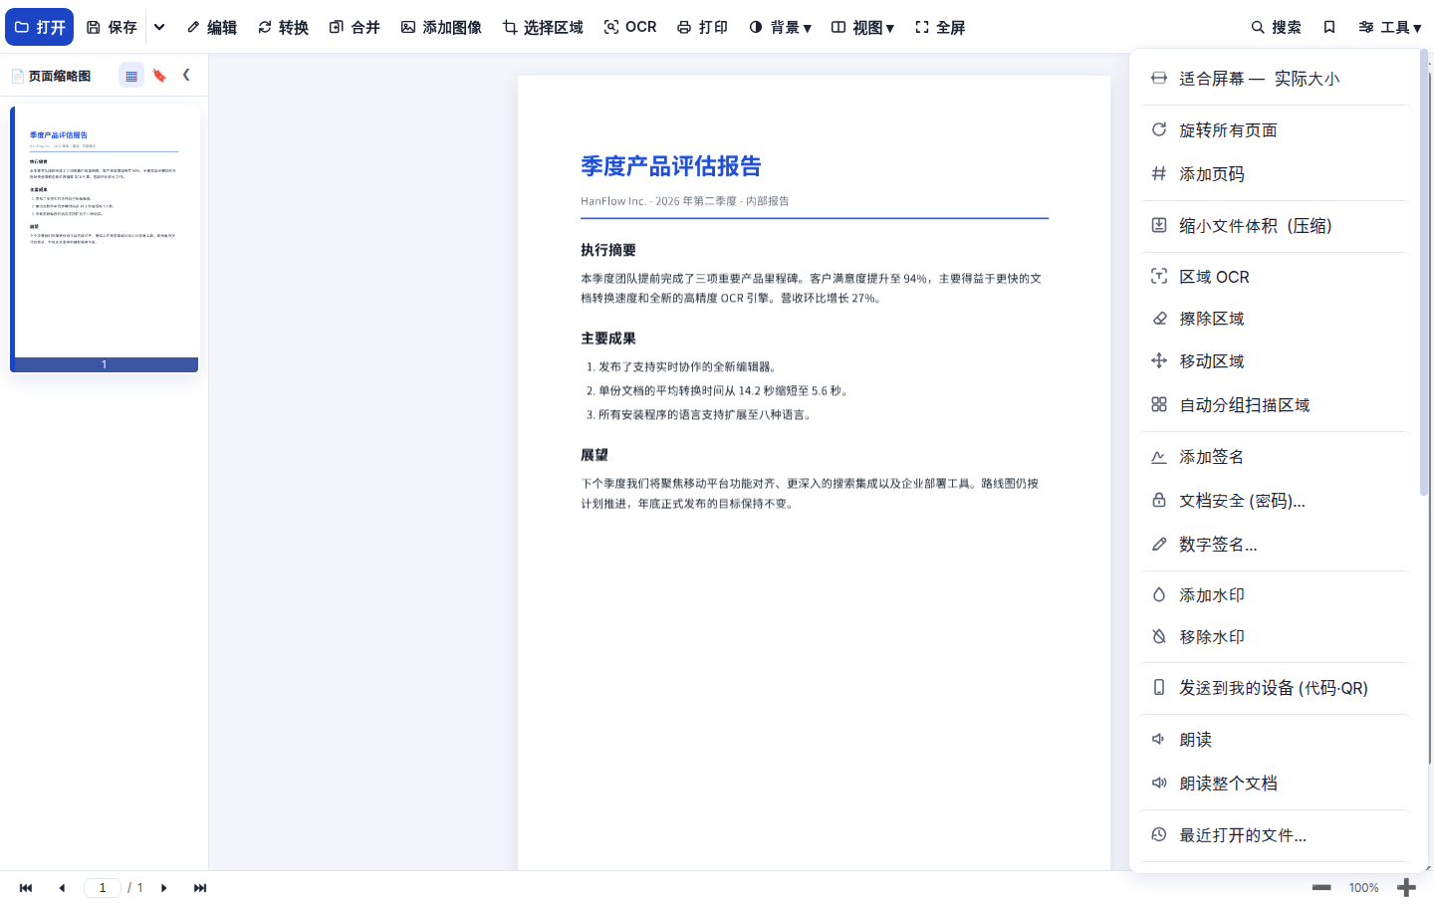Save the document with 保存
Image resolution: width=1434 pixels, height=904 pixels.
tap(112, 27)
